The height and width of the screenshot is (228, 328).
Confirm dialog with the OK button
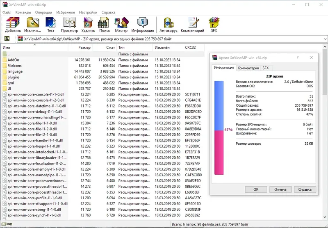256,189
